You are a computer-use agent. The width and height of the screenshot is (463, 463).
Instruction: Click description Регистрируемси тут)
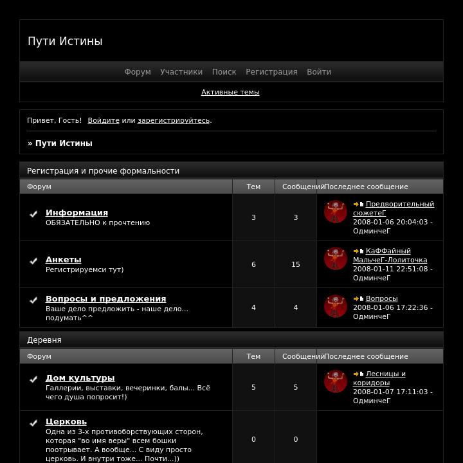point(84,269)
